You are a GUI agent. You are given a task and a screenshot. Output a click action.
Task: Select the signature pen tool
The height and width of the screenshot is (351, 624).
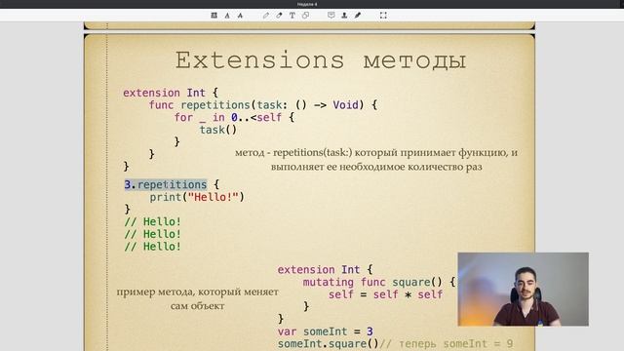click(x=358, y=16)
